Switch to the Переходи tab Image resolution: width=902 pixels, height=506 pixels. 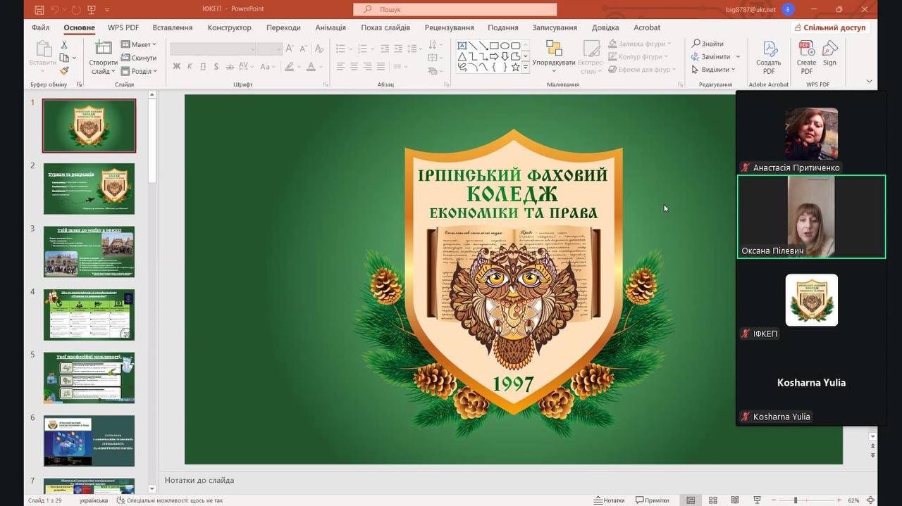[x=283, y=27]
